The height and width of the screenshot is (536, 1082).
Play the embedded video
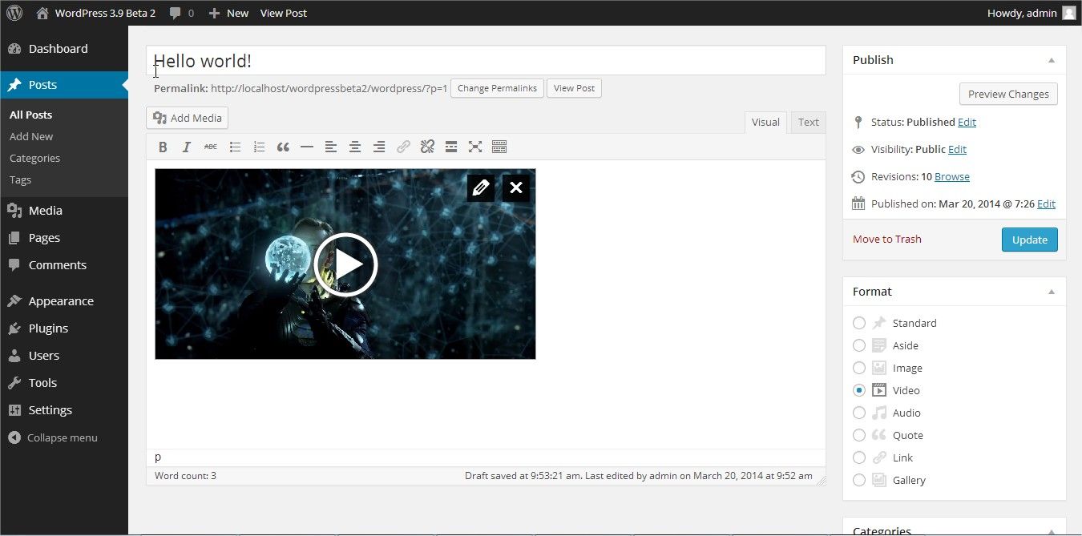pos(345,264)
